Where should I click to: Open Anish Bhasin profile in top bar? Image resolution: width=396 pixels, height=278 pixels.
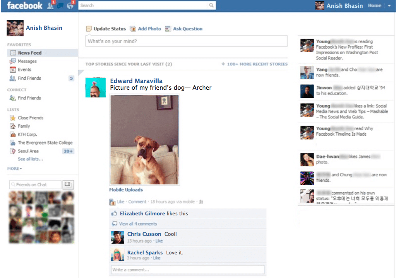point(345,6)
